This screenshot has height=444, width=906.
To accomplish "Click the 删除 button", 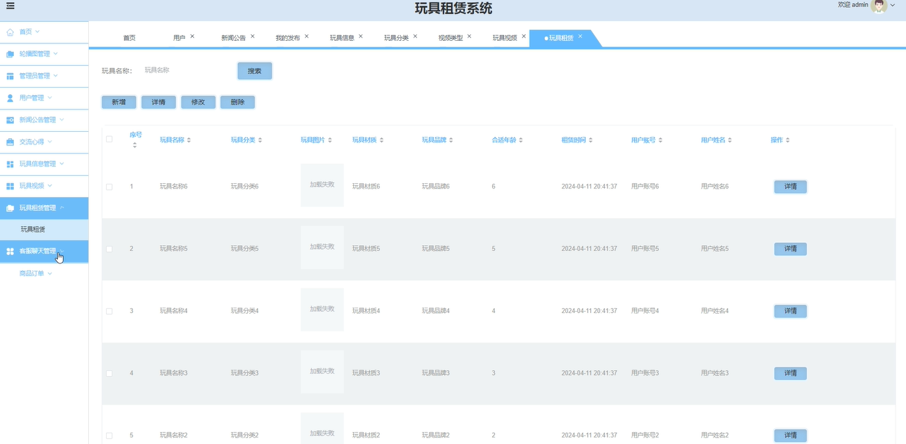I will [237, 102].
